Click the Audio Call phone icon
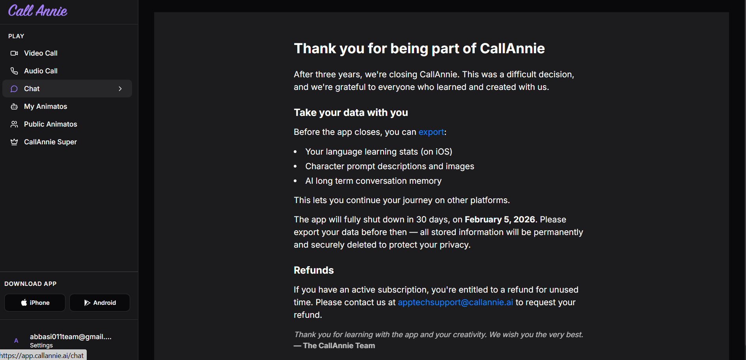The image size is (746, 360). (x=14, y=71)
